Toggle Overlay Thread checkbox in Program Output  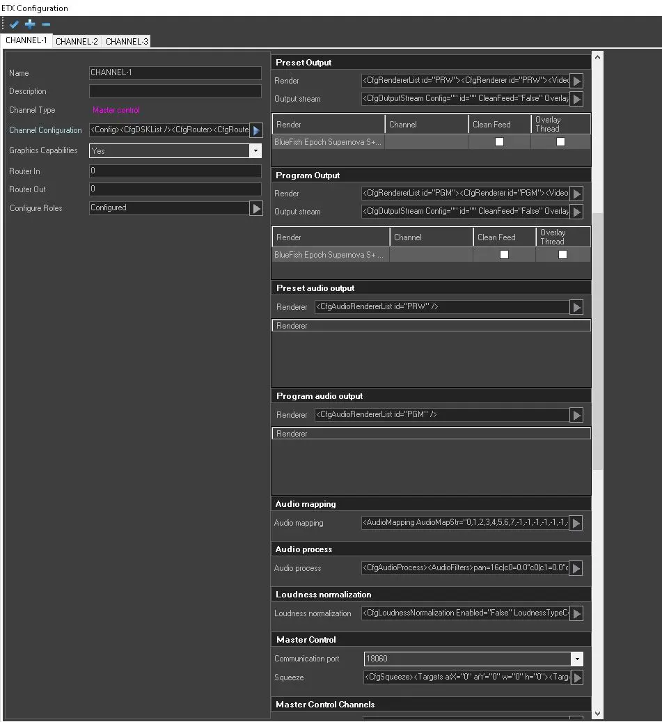tap(562, 255)
